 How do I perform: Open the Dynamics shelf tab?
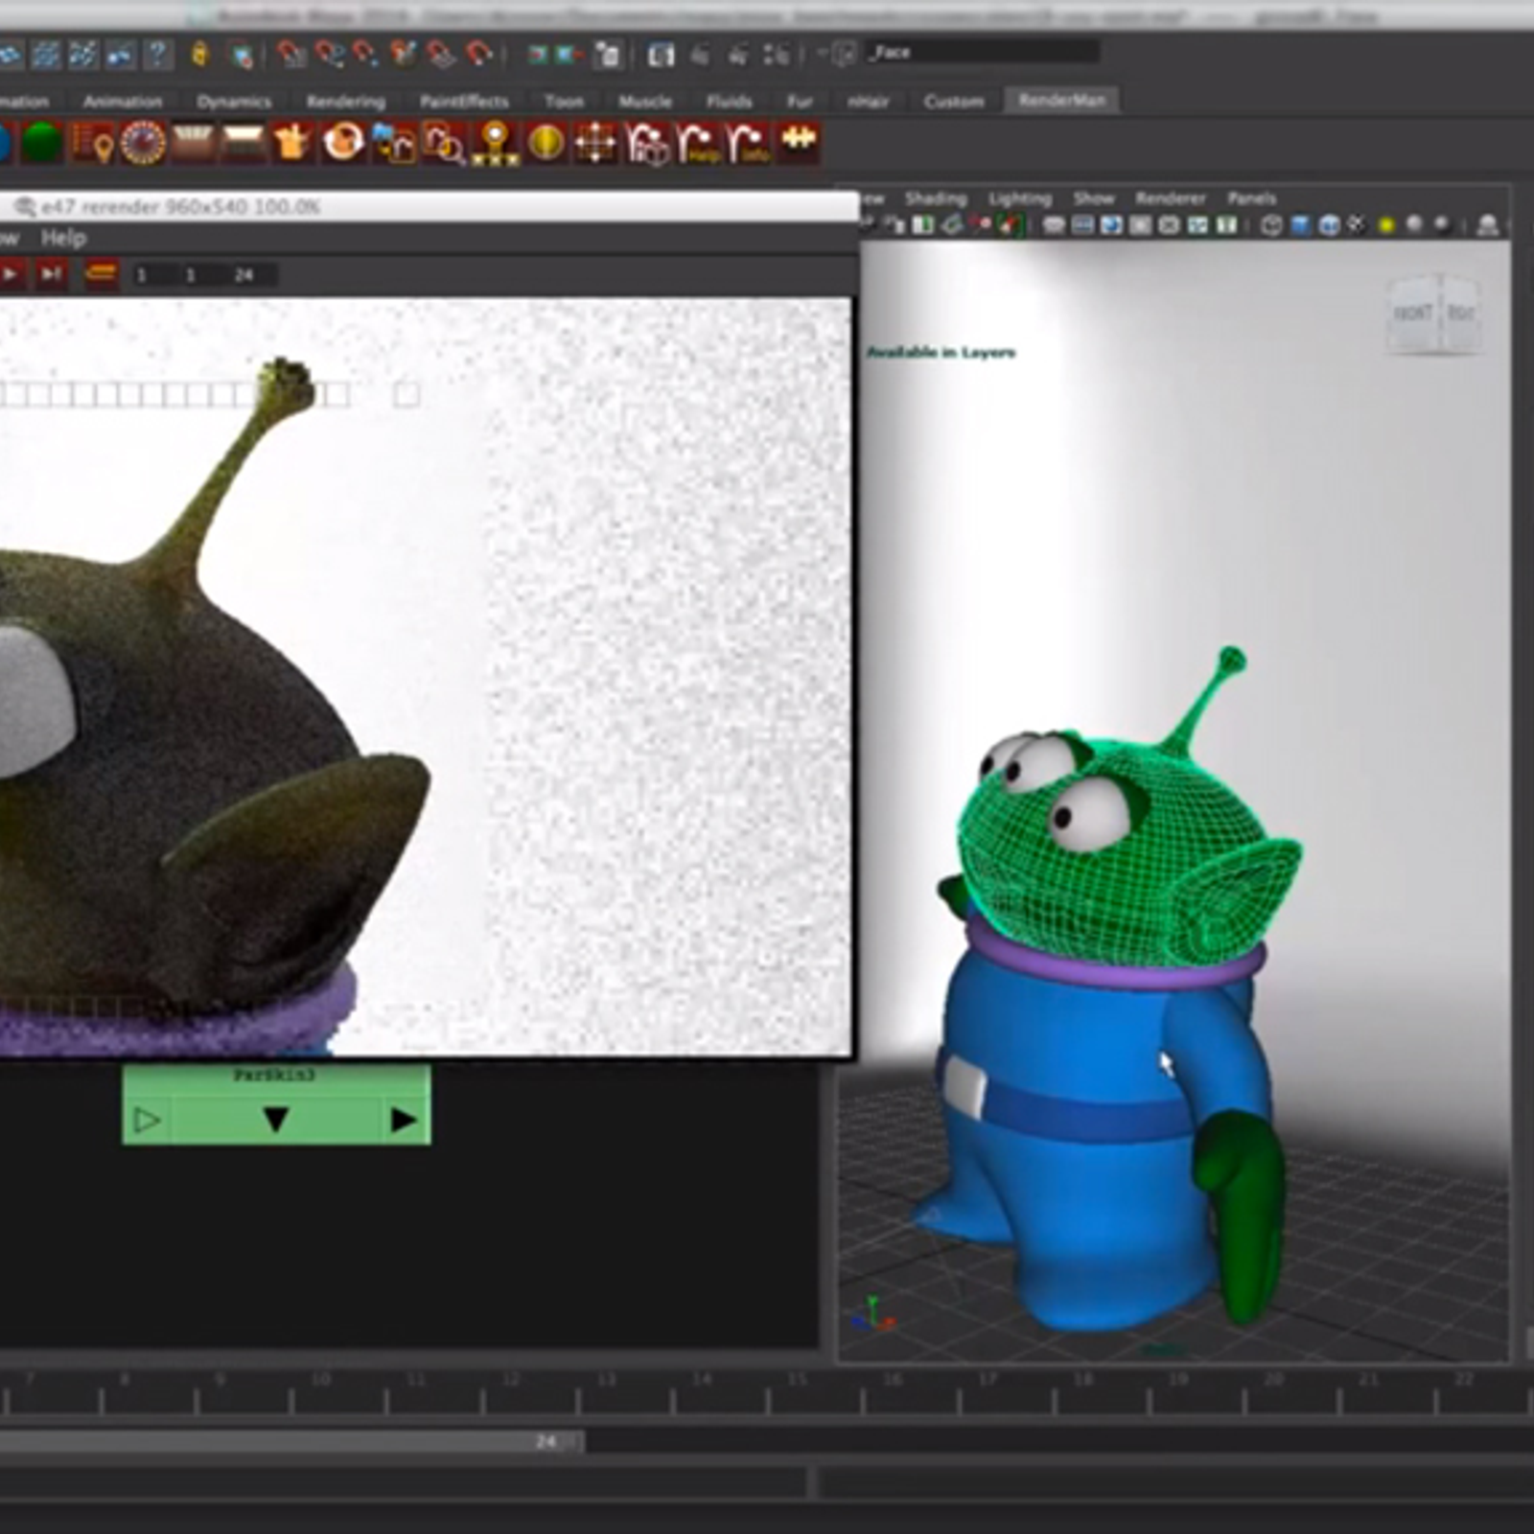coord(234,101)
